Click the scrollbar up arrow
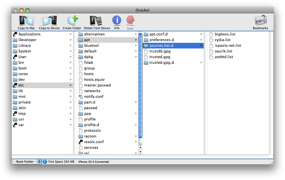Screen dimensions: 285x180 [140, 147]
